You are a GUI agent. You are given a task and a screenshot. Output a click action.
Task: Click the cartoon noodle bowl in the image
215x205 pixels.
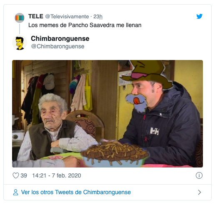[x=115, y=153]
